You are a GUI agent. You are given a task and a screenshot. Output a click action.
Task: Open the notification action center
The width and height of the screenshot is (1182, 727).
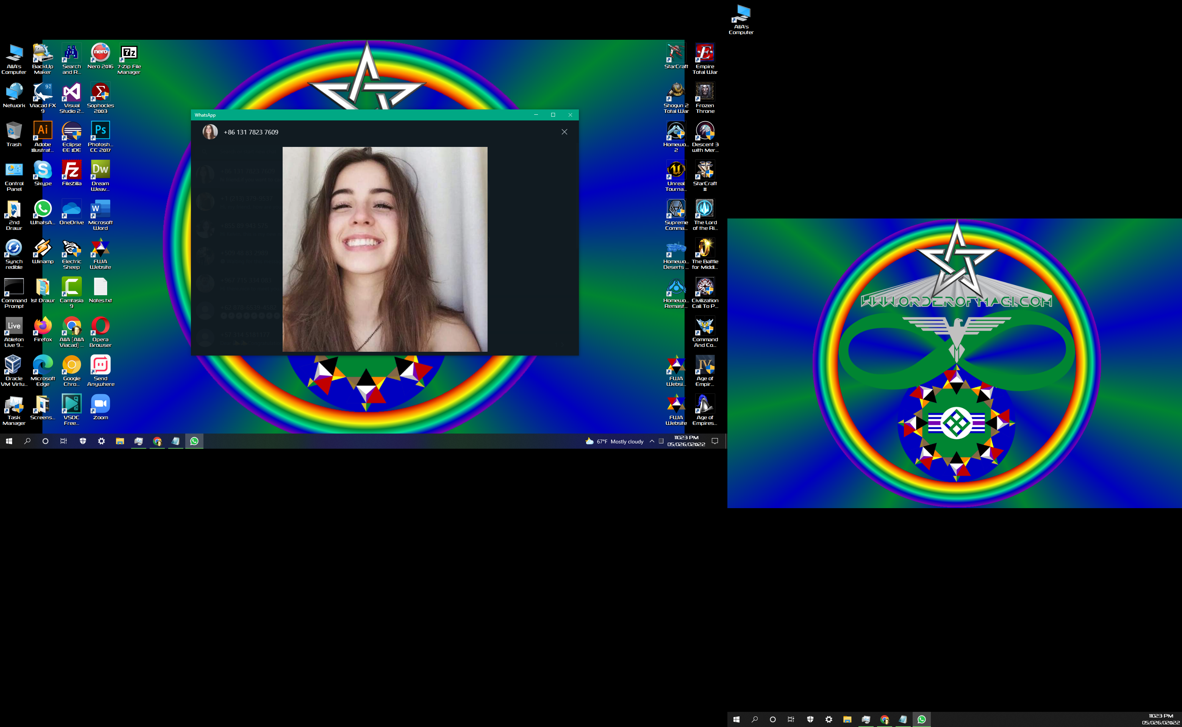pyautogui.click(x=715, y=441)
